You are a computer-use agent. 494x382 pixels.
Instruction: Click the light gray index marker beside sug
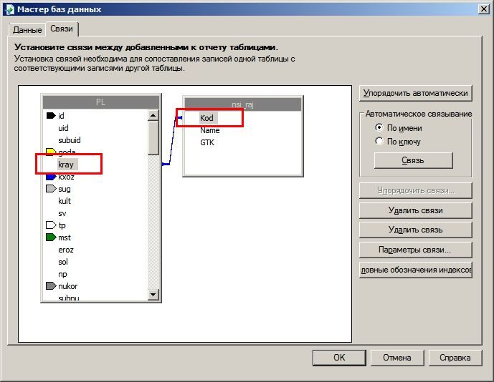(x=51, y=189)
